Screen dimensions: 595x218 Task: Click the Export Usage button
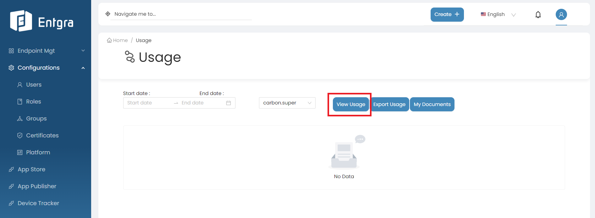click(389, 104)
